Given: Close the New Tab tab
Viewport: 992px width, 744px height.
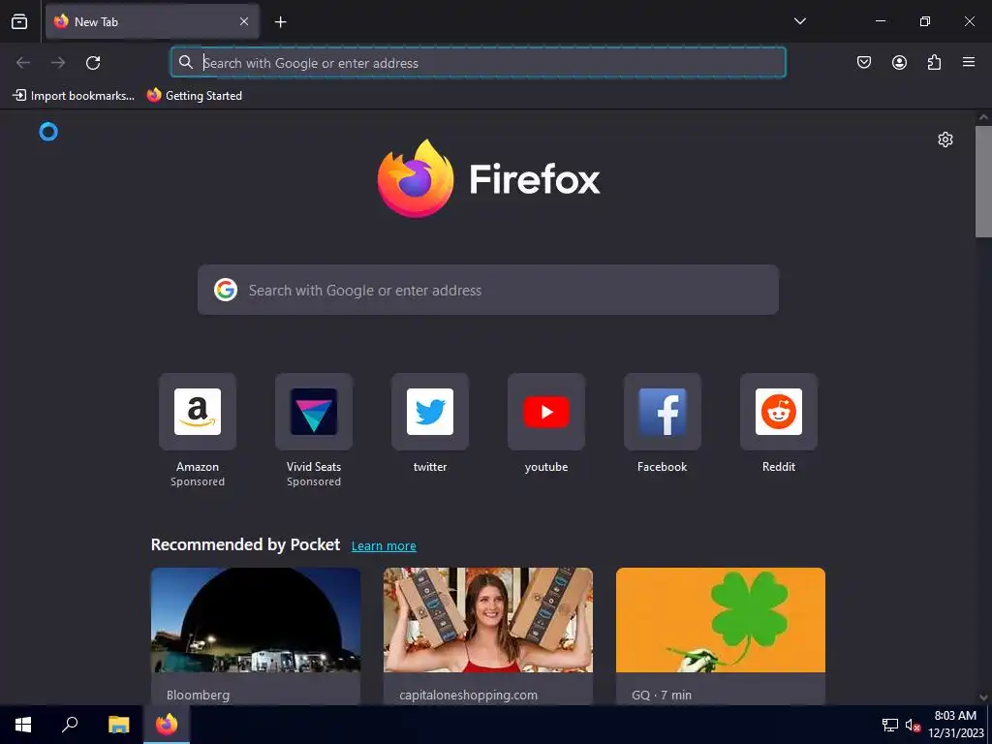Looking at the screenshot, I should point(244,21).
